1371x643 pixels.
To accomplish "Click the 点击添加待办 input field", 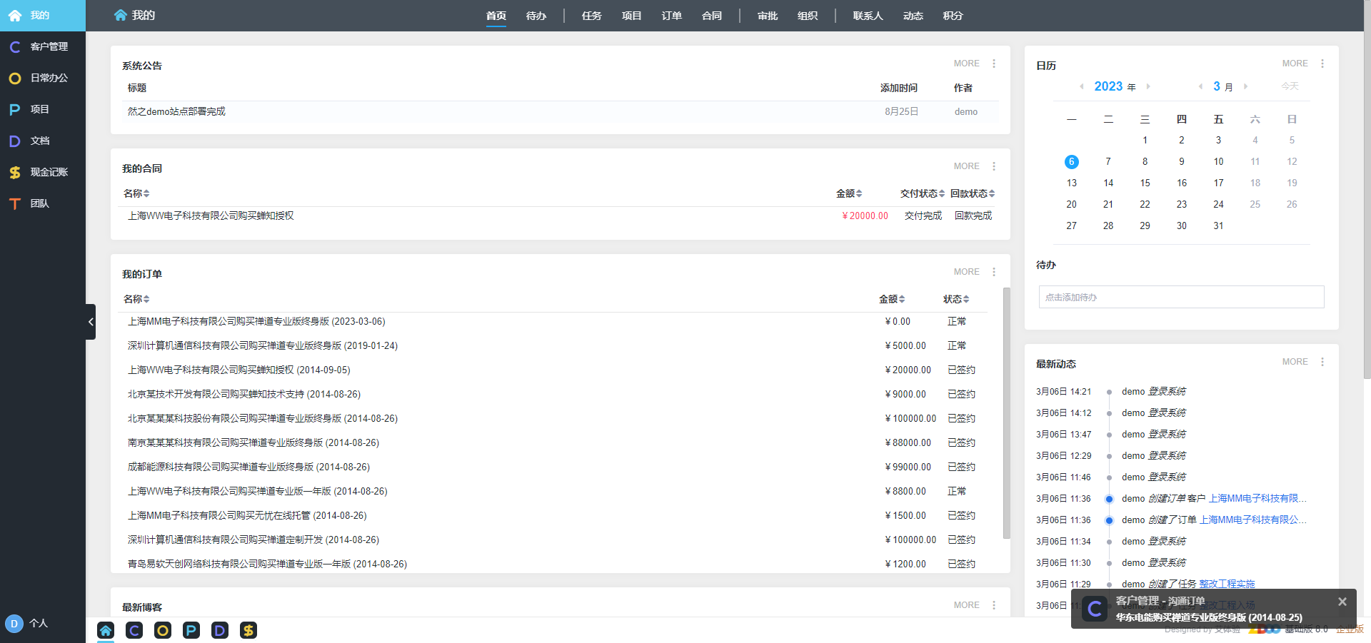I will [1181, 297].
